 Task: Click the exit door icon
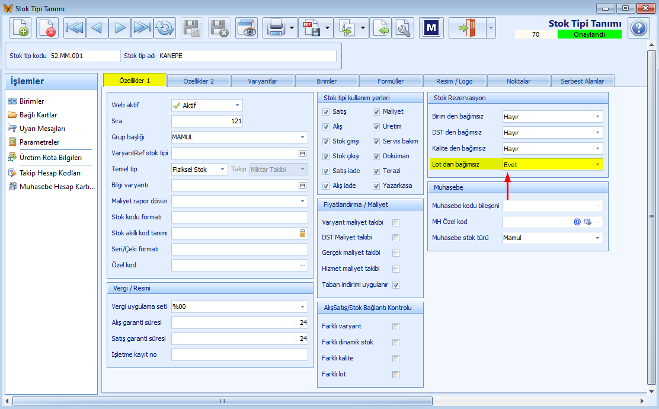[x=467, y=28]
